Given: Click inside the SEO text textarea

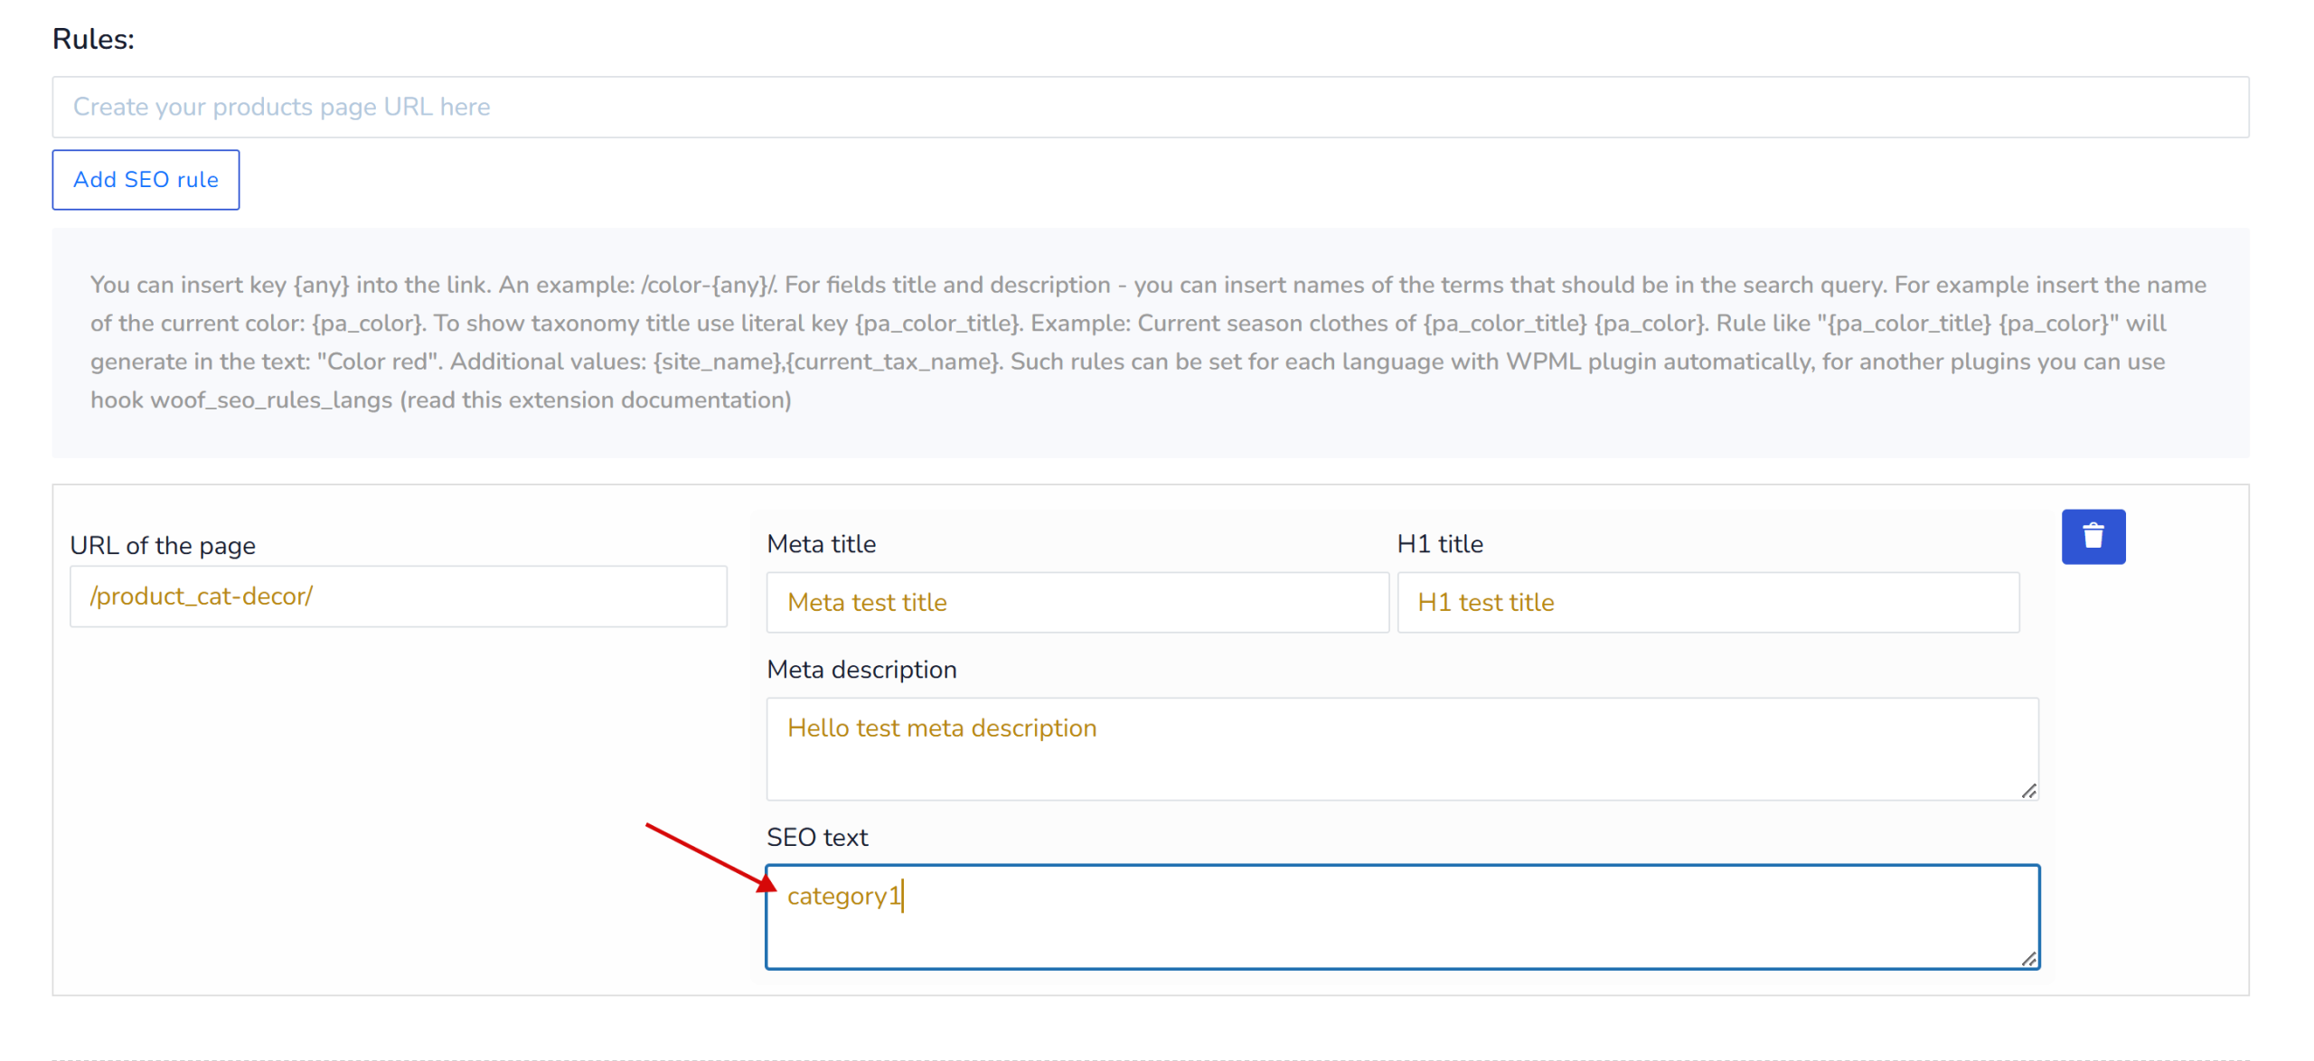Looking at the screenshot, I should click(1401, 916).
